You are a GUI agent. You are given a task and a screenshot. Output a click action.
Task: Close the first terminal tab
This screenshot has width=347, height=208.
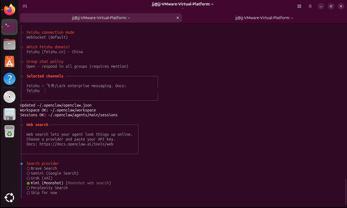pyautogui.click(x=178, y=18)
